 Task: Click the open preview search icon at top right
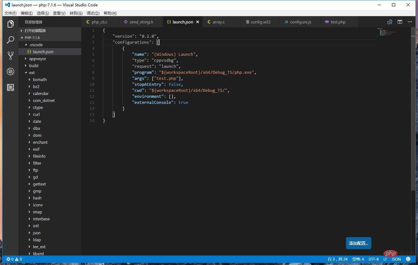tap(390, 22)
